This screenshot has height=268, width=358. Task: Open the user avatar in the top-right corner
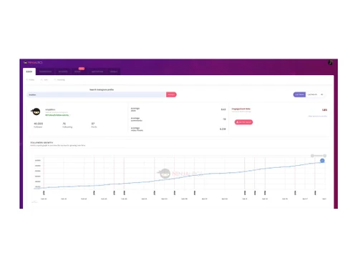330,63
